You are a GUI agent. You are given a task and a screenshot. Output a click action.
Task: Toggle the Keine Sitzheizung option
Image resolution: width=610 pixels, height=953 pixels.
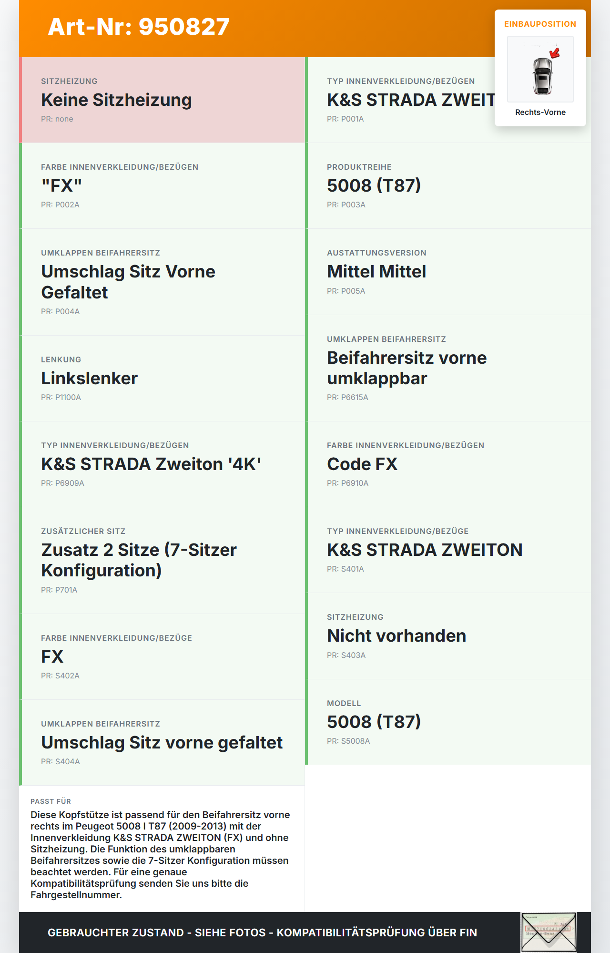pyautogui.click(x=162, y=99)
